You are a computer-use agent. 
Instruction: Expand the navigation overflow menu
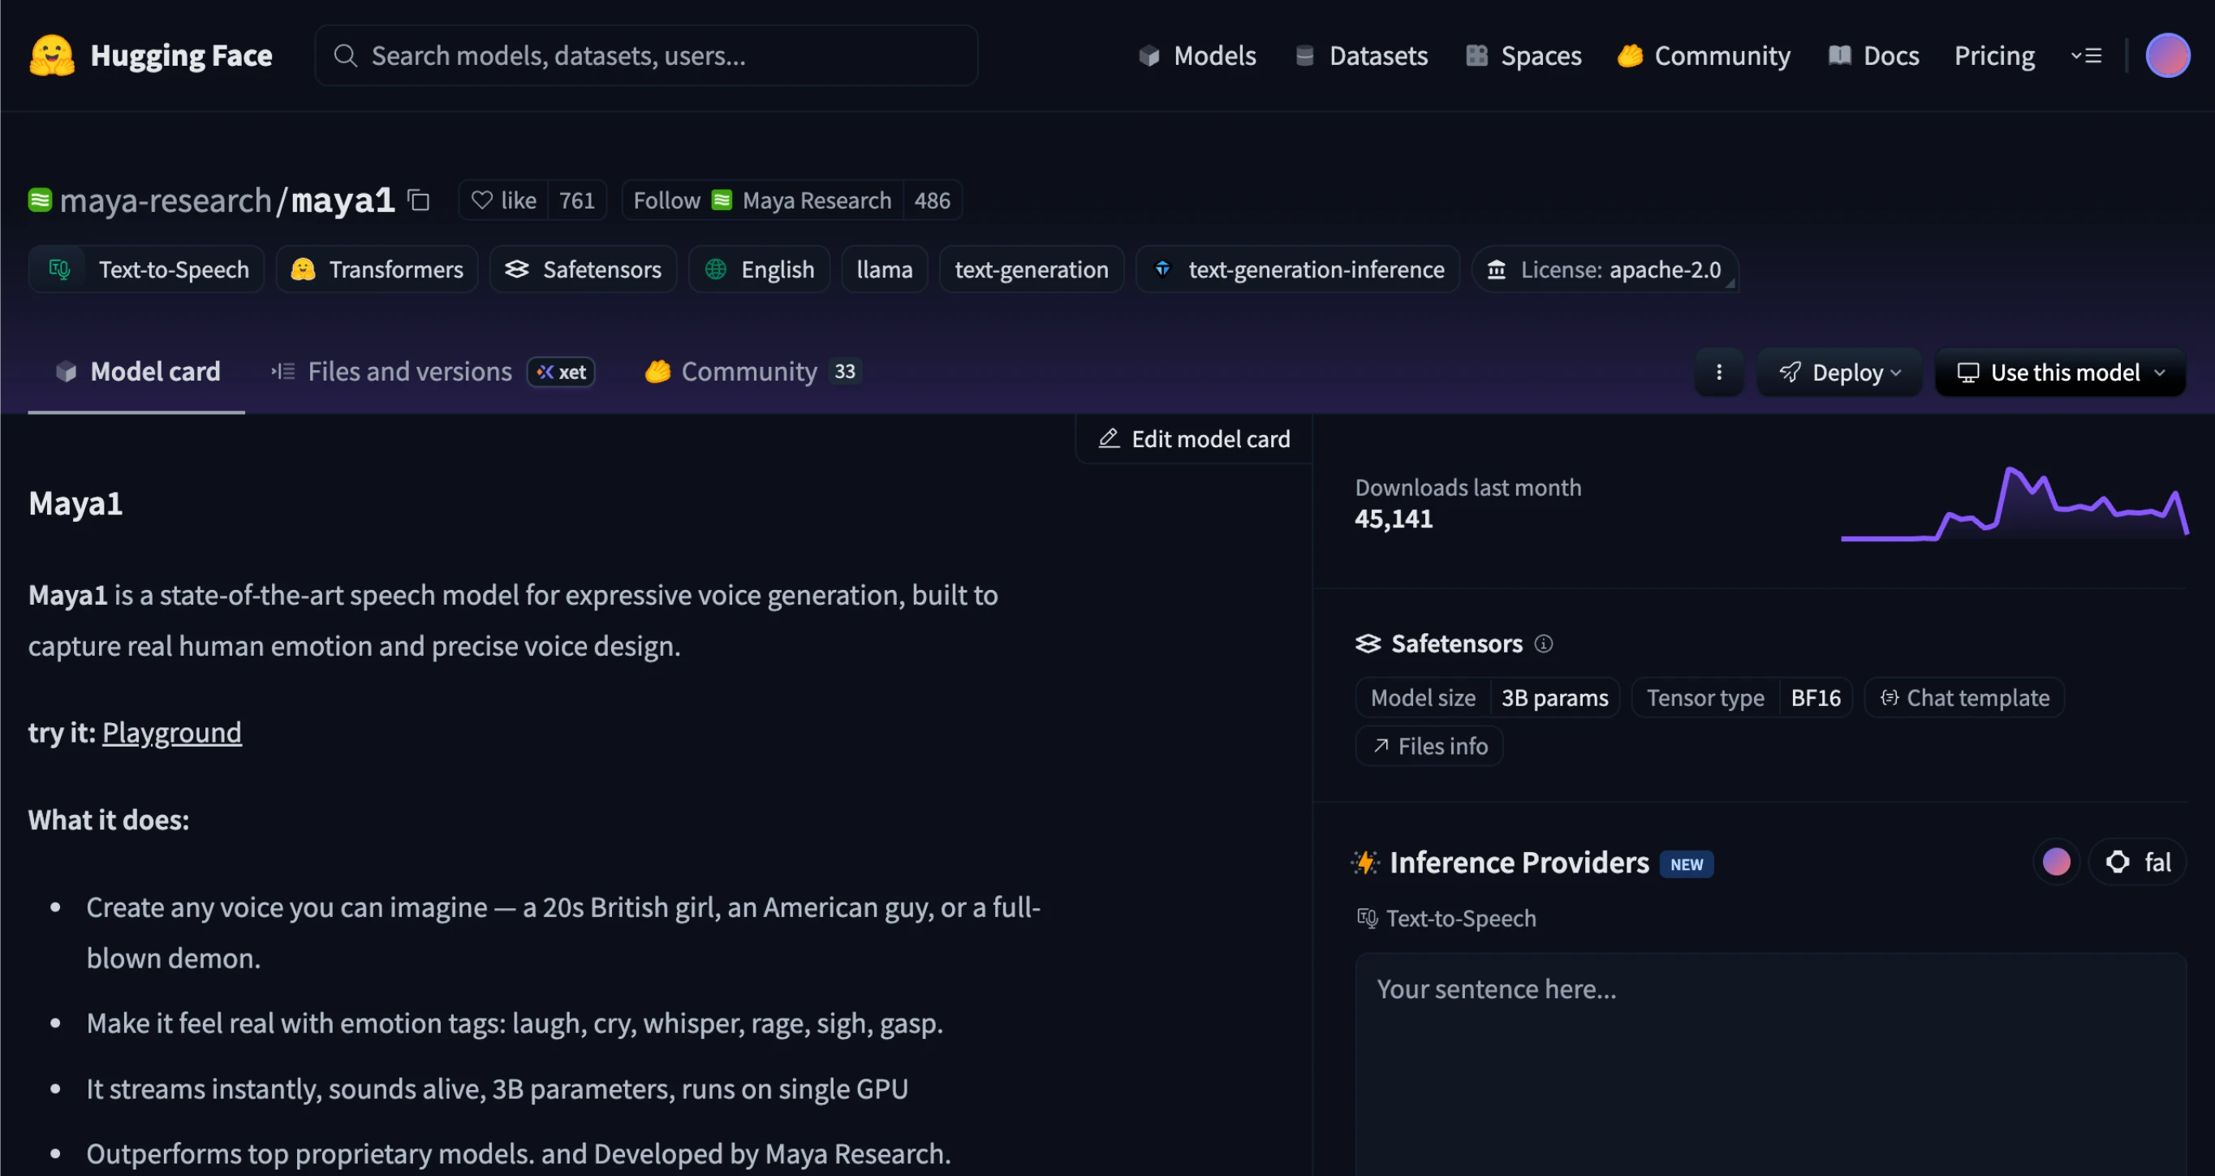pyautogui.click(x=2086, y=55)
